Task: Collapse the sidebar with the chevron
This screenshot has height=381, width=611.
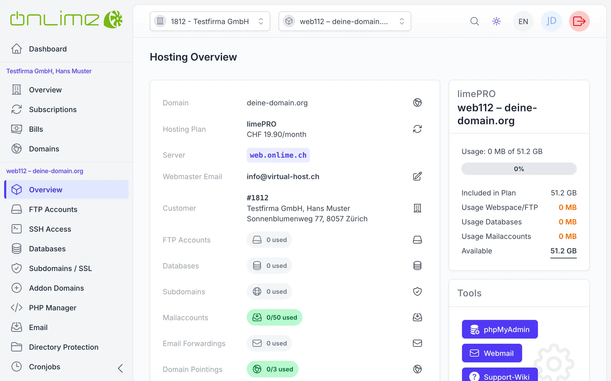Action: (120, 368)
